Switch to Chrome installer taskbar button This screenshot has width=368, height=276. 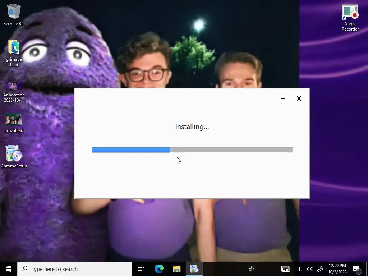pos(194,269)
